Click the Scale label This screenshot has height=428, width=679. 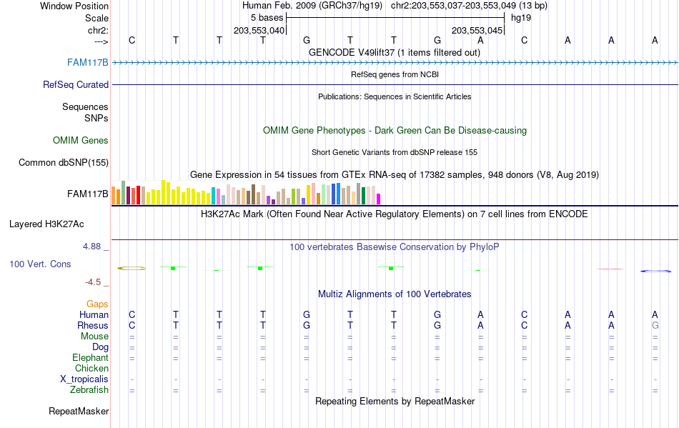click(96, 18)
